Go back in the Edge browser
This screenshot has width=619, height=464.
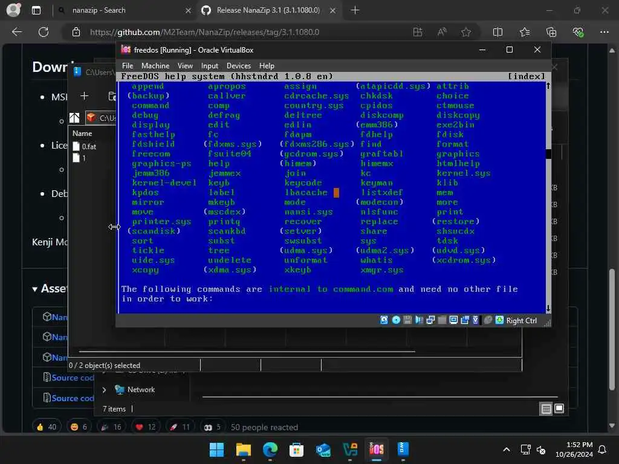[x=16, y=32]
